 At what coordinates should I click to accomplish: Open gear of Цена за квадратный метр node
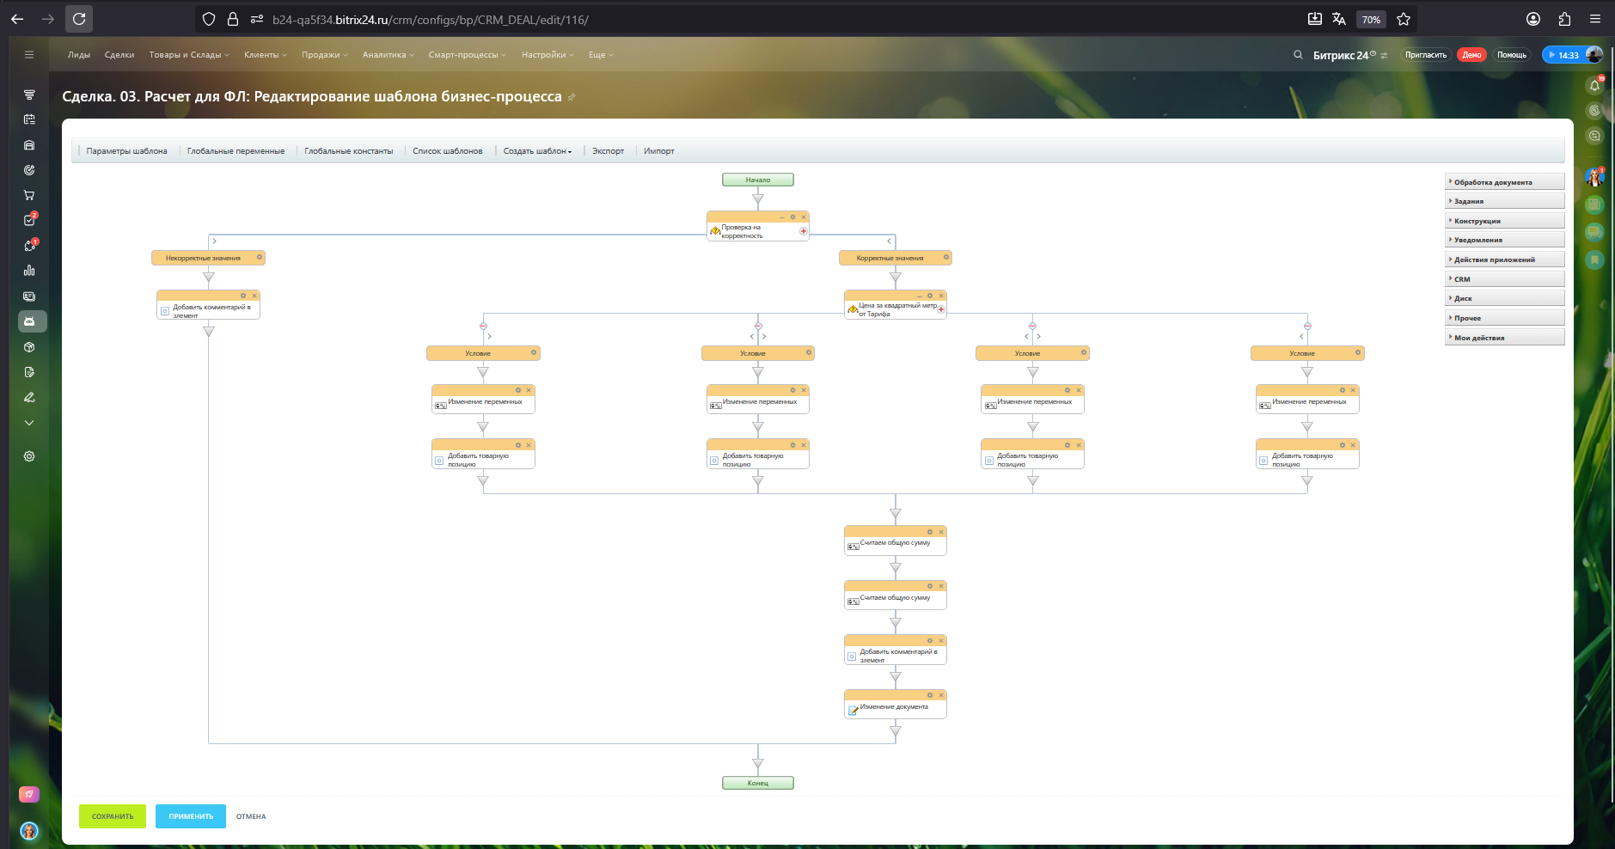click(x=930, y=296)
